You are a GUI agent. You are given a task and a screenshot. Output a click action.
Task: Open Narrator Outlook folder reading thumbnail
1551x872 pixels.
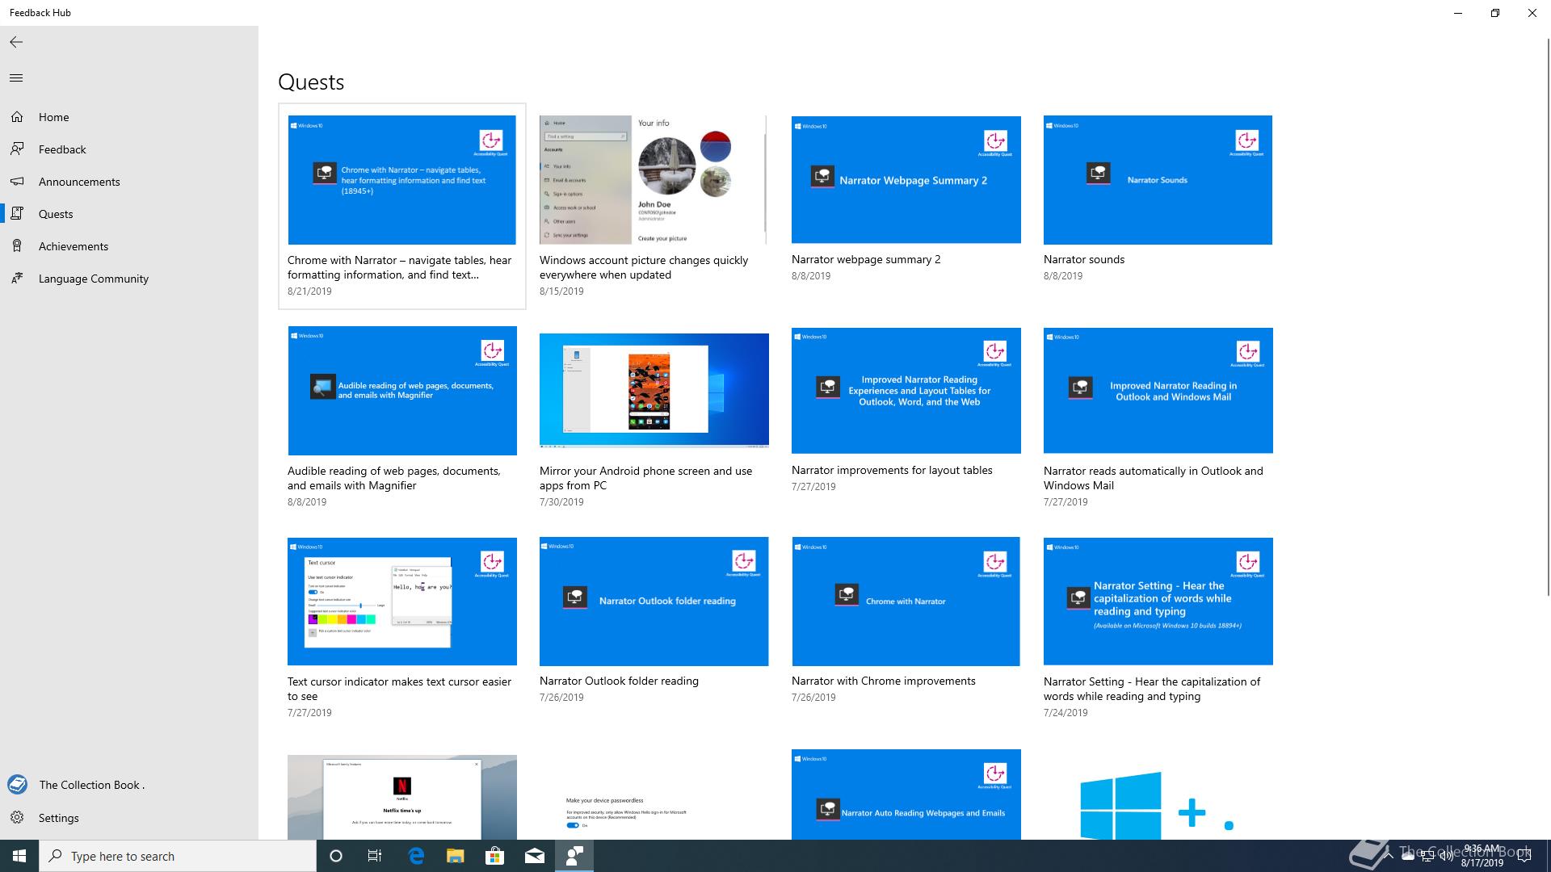click(654, 602)
